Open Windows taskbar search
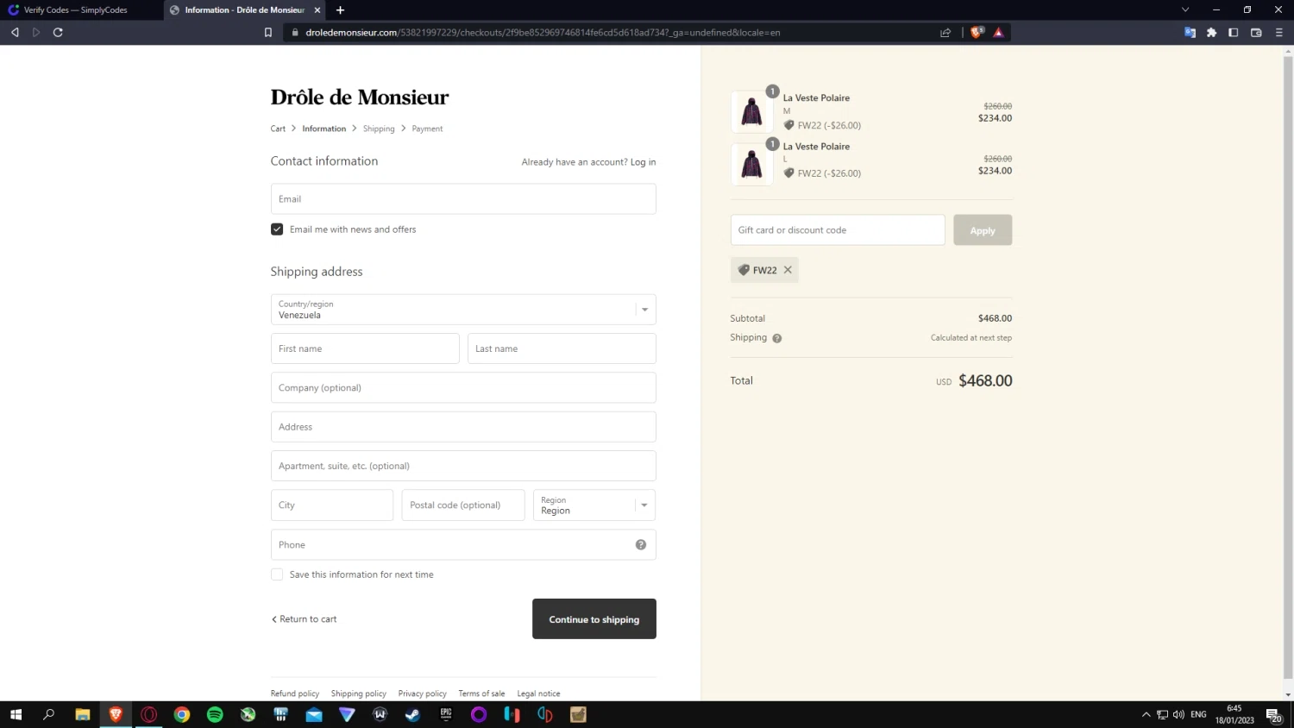Screen dimensions: 1294x728 pos(49,714)
